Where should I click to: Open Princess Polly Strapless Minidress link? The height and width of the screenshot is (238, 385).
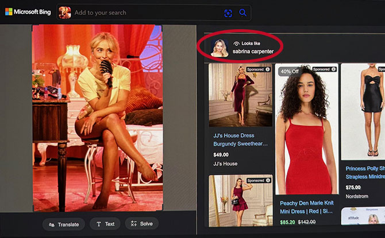[365, 173]
